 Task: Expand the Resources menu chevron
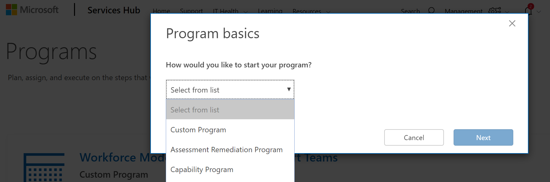(x=328, y=12)
